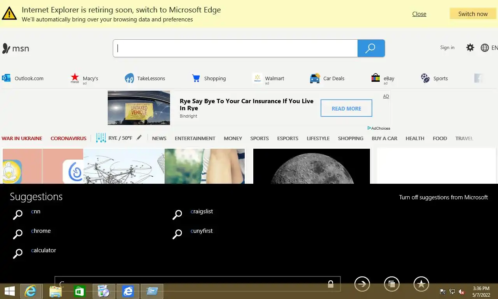
Task: Open the Rye car insurance ad headline
Action: tap(247, 104)
